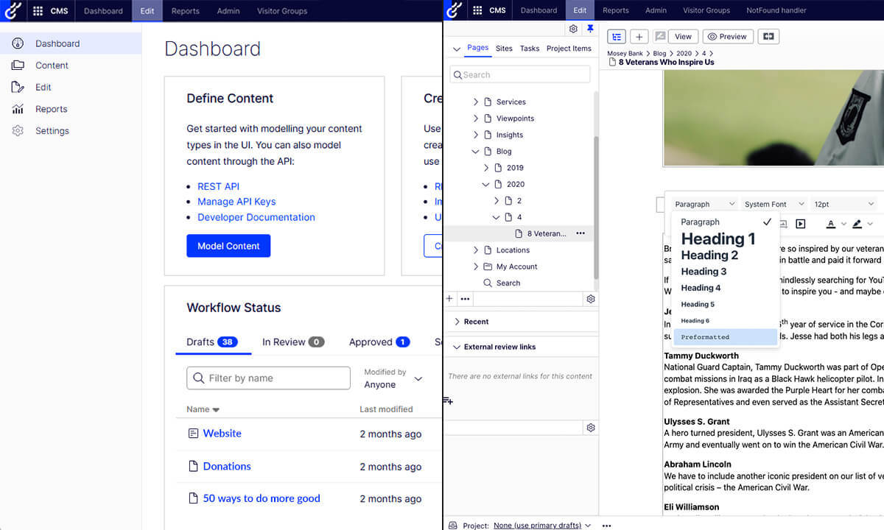The height and width of the screenshot is (530, 884).
Task: Open the 50 ways to do more good link
Action: tap(262, 498)
